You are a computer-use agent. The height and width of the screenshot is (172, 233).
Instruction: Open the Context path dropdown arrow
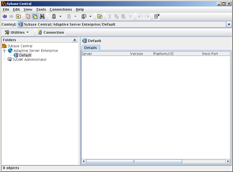tap(229, 24)
